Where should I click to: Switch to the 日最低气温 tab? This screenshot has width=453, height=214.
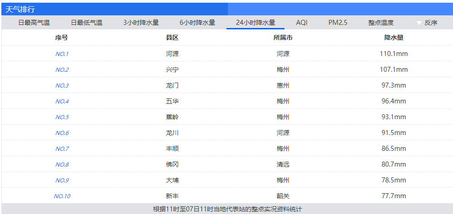(x=87, y=23)
